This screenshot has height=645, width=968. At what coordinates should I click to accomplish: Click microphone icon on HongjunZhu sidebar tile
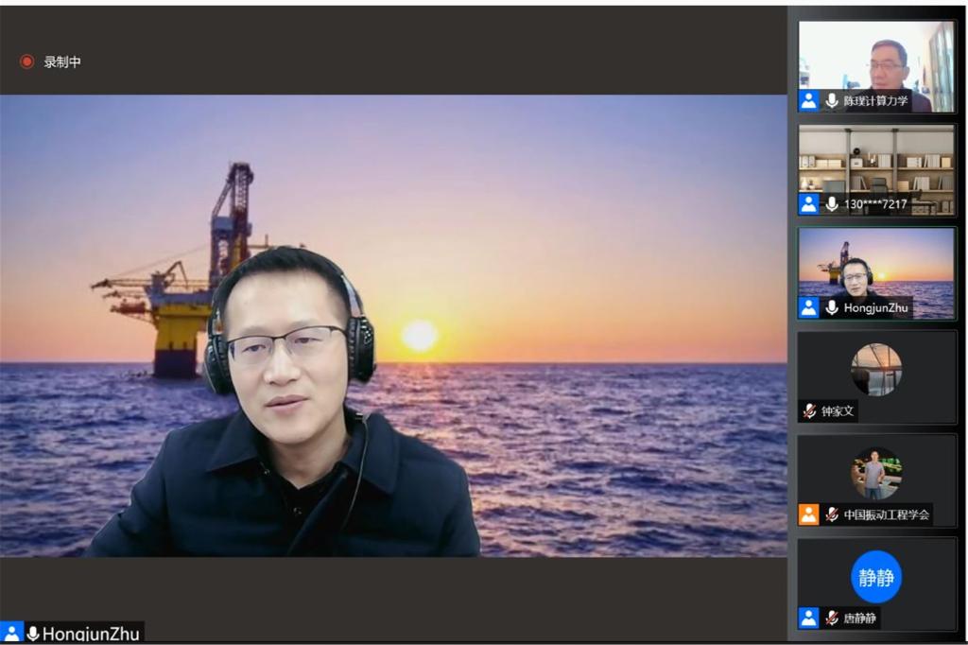[832, 307]
